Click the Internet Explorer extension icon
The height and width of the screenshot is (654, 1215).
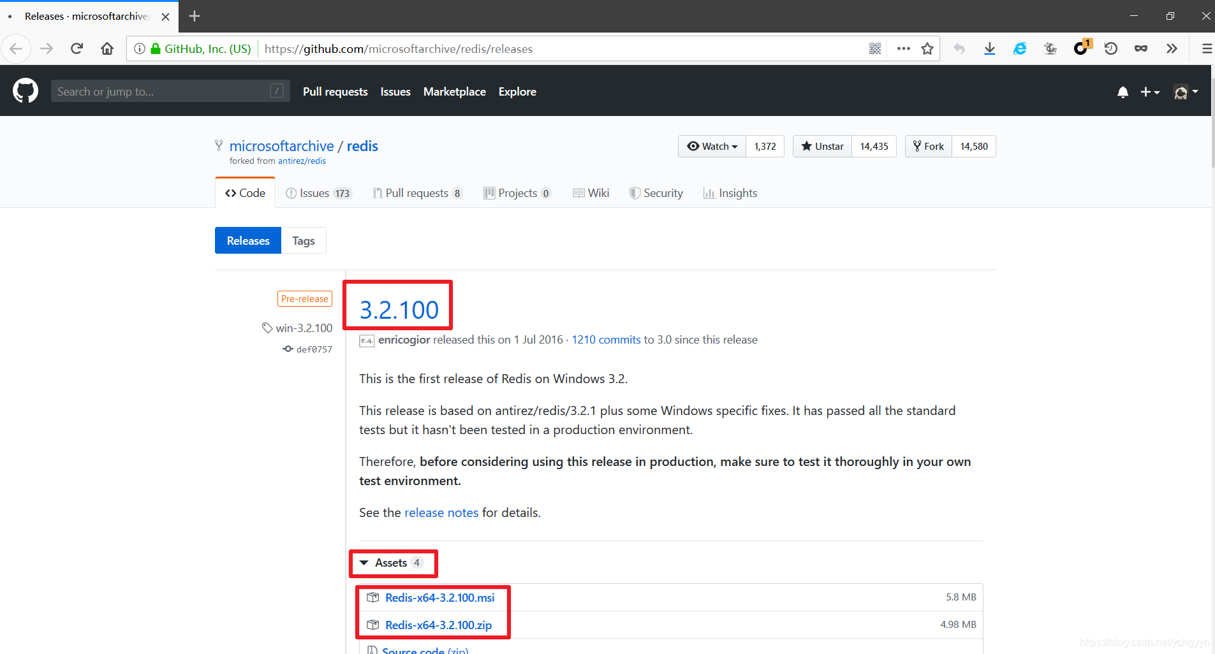click(x=1020, y=48)
